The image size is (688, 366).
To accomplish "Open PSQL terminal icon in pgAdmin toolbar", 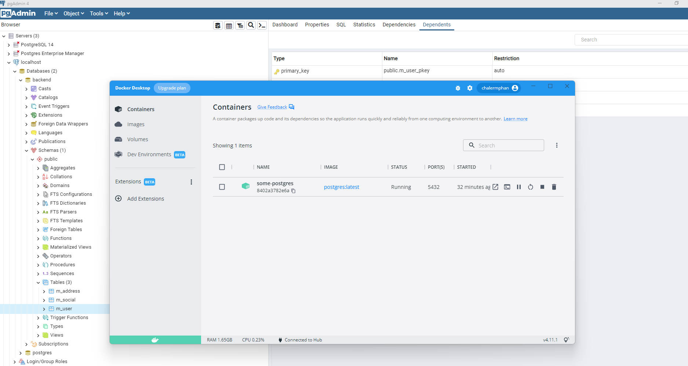I will [262, 25].
